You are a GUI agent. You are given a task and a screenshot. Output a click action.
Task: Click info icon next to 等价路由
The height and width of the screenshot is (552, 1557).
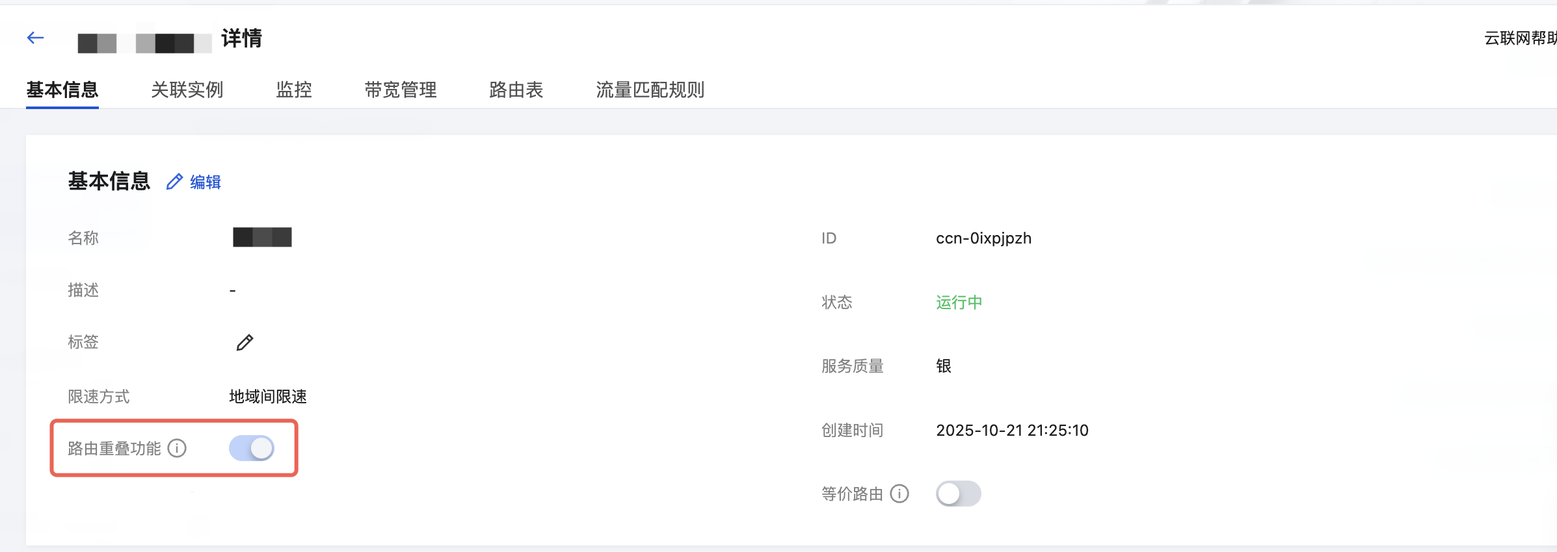(899, 494)
